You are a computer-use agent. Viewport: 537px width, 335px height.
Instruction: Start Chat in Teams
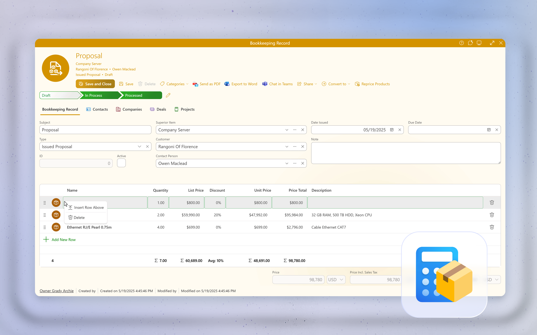click(x=277, y=84)
